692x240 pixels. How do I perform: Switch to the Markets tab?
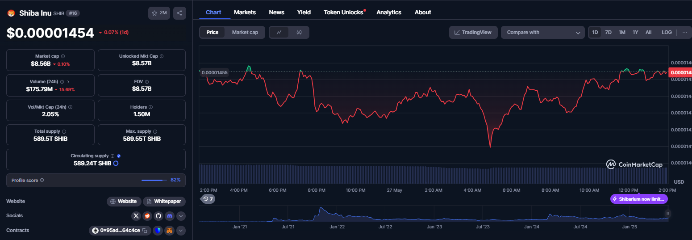click(x=245, y=12)
